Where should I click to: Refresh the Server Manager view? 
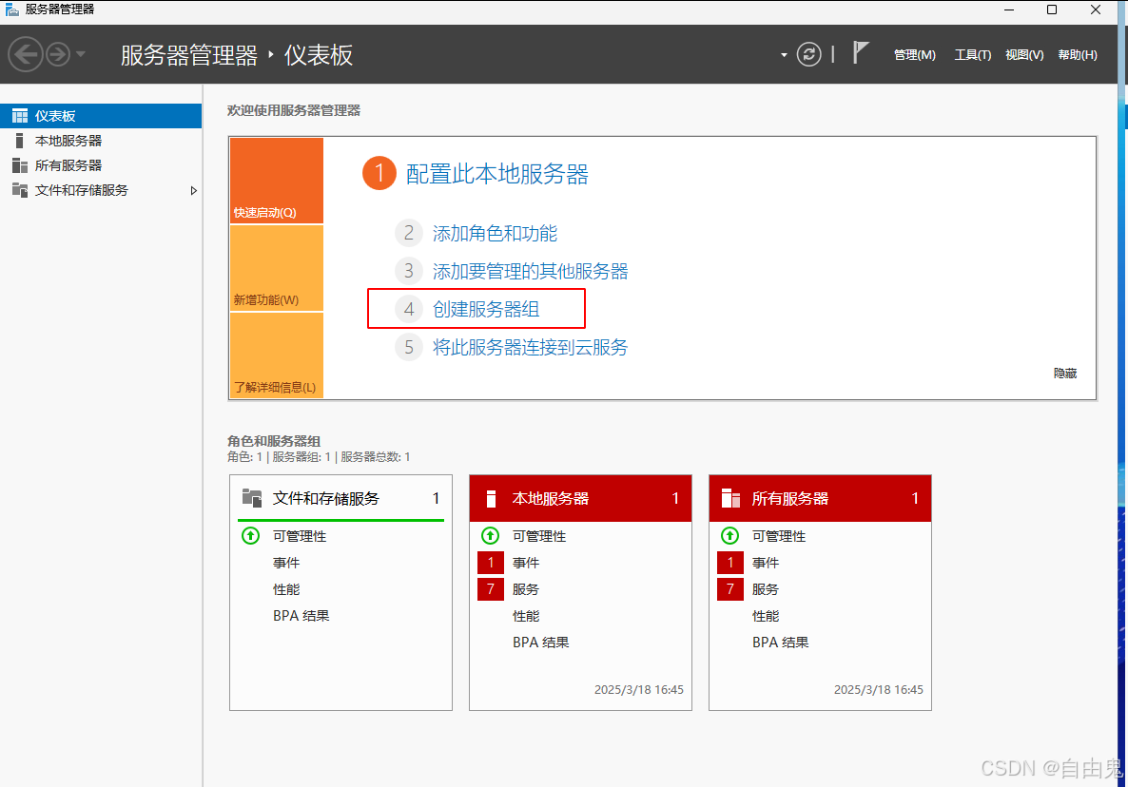click(808, 54)
